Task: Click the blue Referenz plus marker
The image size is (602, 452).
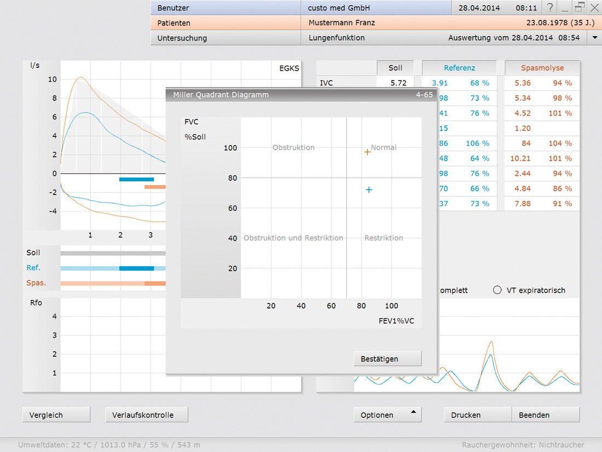Action: tap(369, 190)
